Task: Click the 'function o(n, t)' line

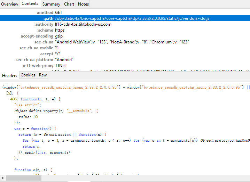Action: [x=33, y=170]
